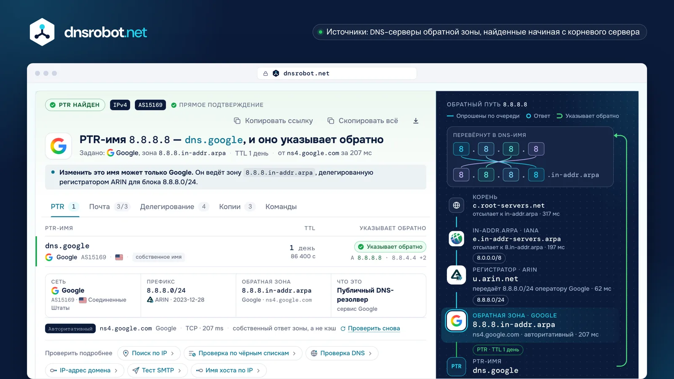
Task: Open the Делегирование tab
Action: click(174, 207)
